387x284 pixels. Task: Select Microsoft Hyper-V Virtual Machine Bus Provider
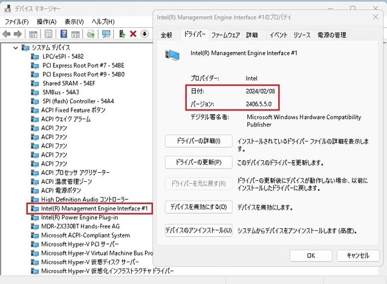click(x=97, y=253)
